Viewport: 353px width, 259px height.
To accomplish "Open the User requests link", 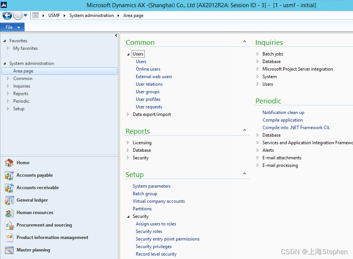I will pyautogui.click(x=149, y=107).
